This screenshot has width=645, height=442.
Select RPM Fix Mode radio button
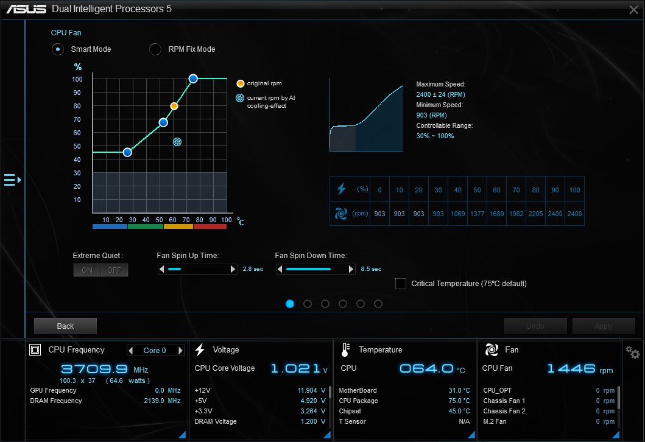155,49
